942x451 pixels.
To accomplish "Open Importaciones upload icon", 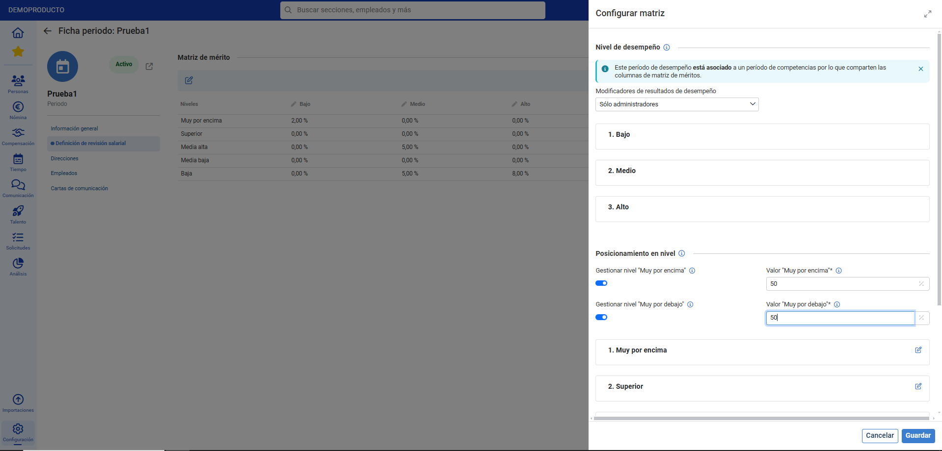I will click(18, 400).
